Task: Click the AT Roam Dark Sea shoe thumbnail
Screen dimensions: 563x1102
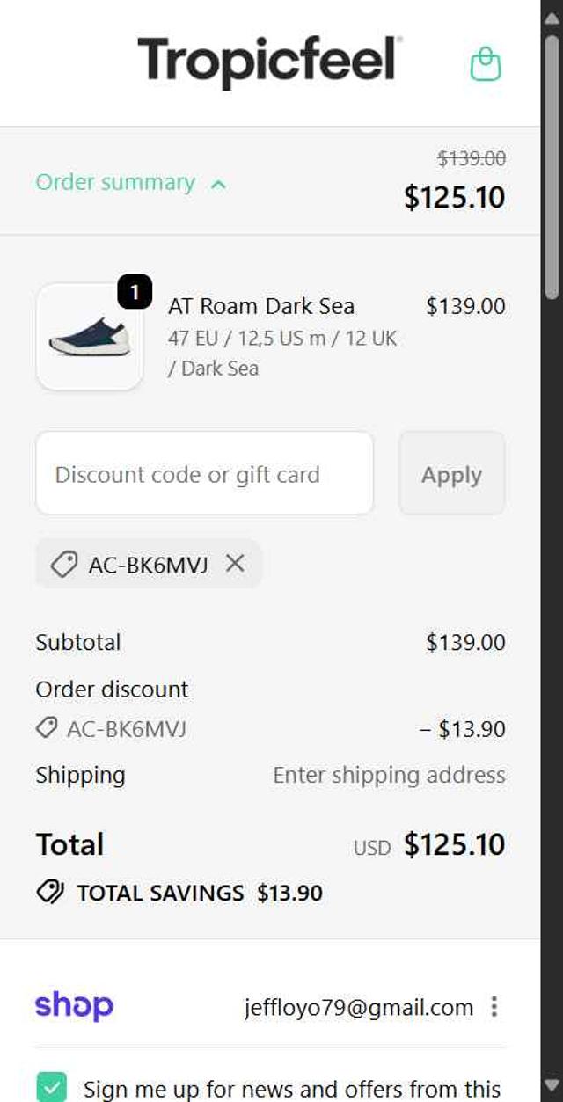Action: click(x=89, y=339)
